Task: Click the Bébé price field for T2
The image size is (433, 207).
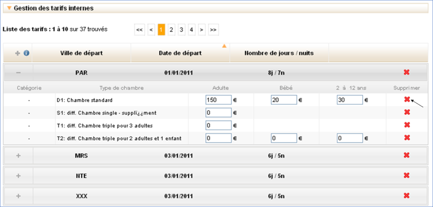Action: click(284, 138)
